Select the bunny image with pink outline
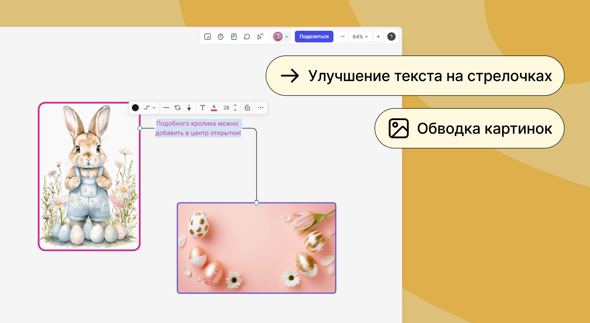The image size is (590, 323). coord(89,176)
